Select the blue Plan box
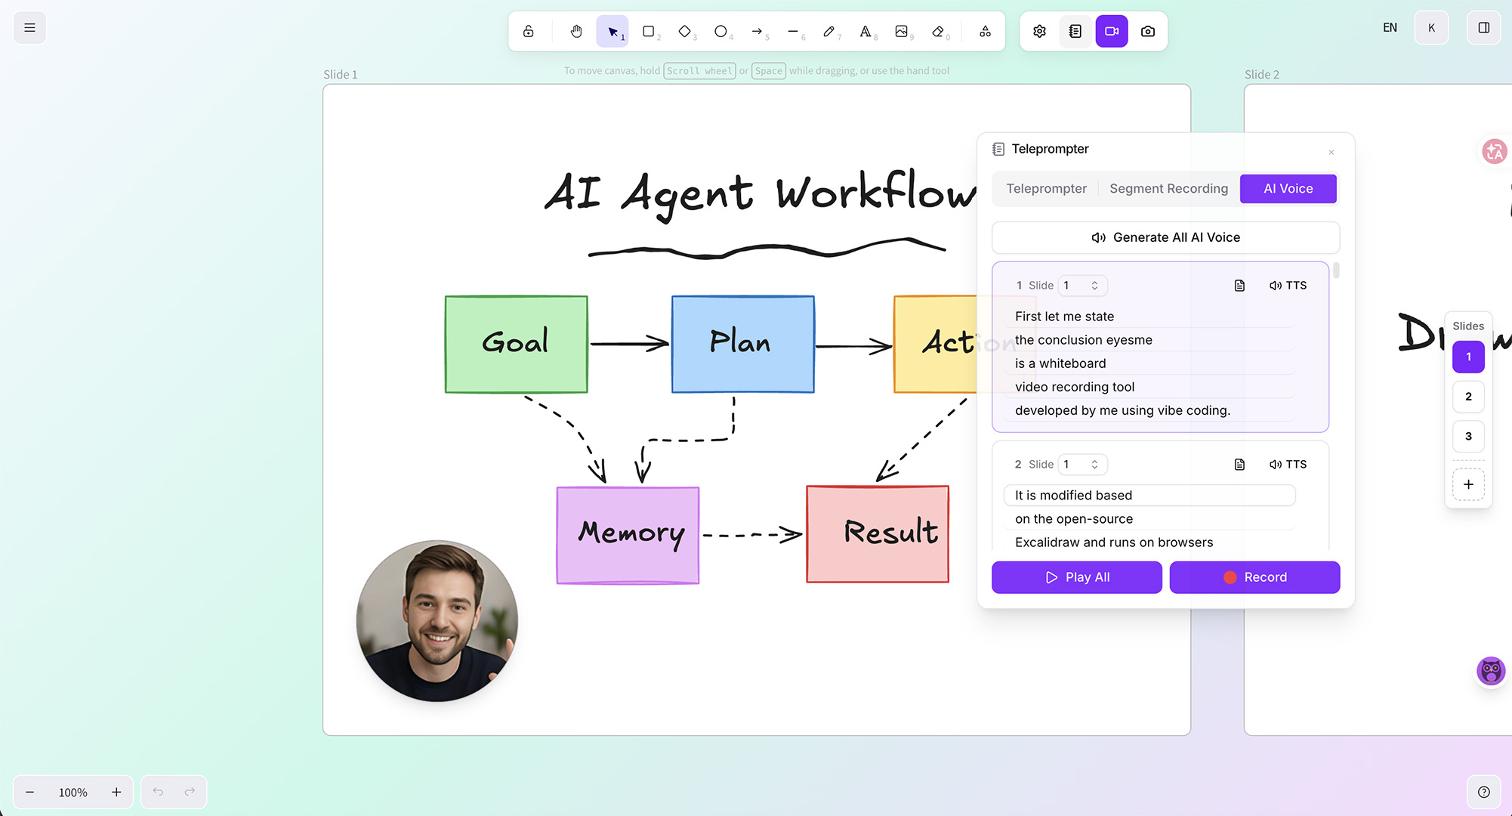 coord(743,345)
